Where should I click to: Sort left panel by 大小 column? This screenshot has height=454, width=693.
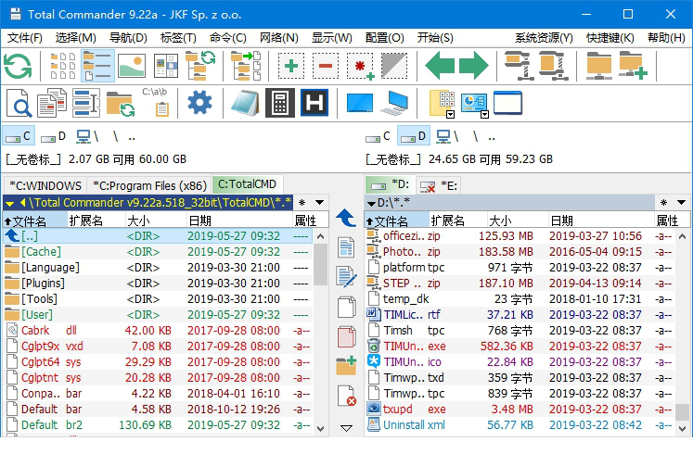[155, 221]
